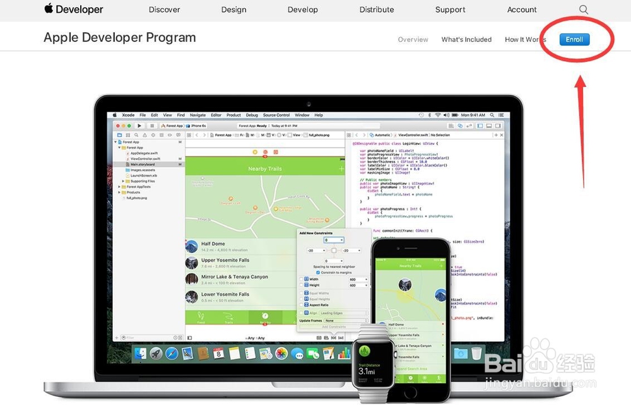Click the Safari compass icon in dock
The image size is (631, 405).
click(172, 353)
